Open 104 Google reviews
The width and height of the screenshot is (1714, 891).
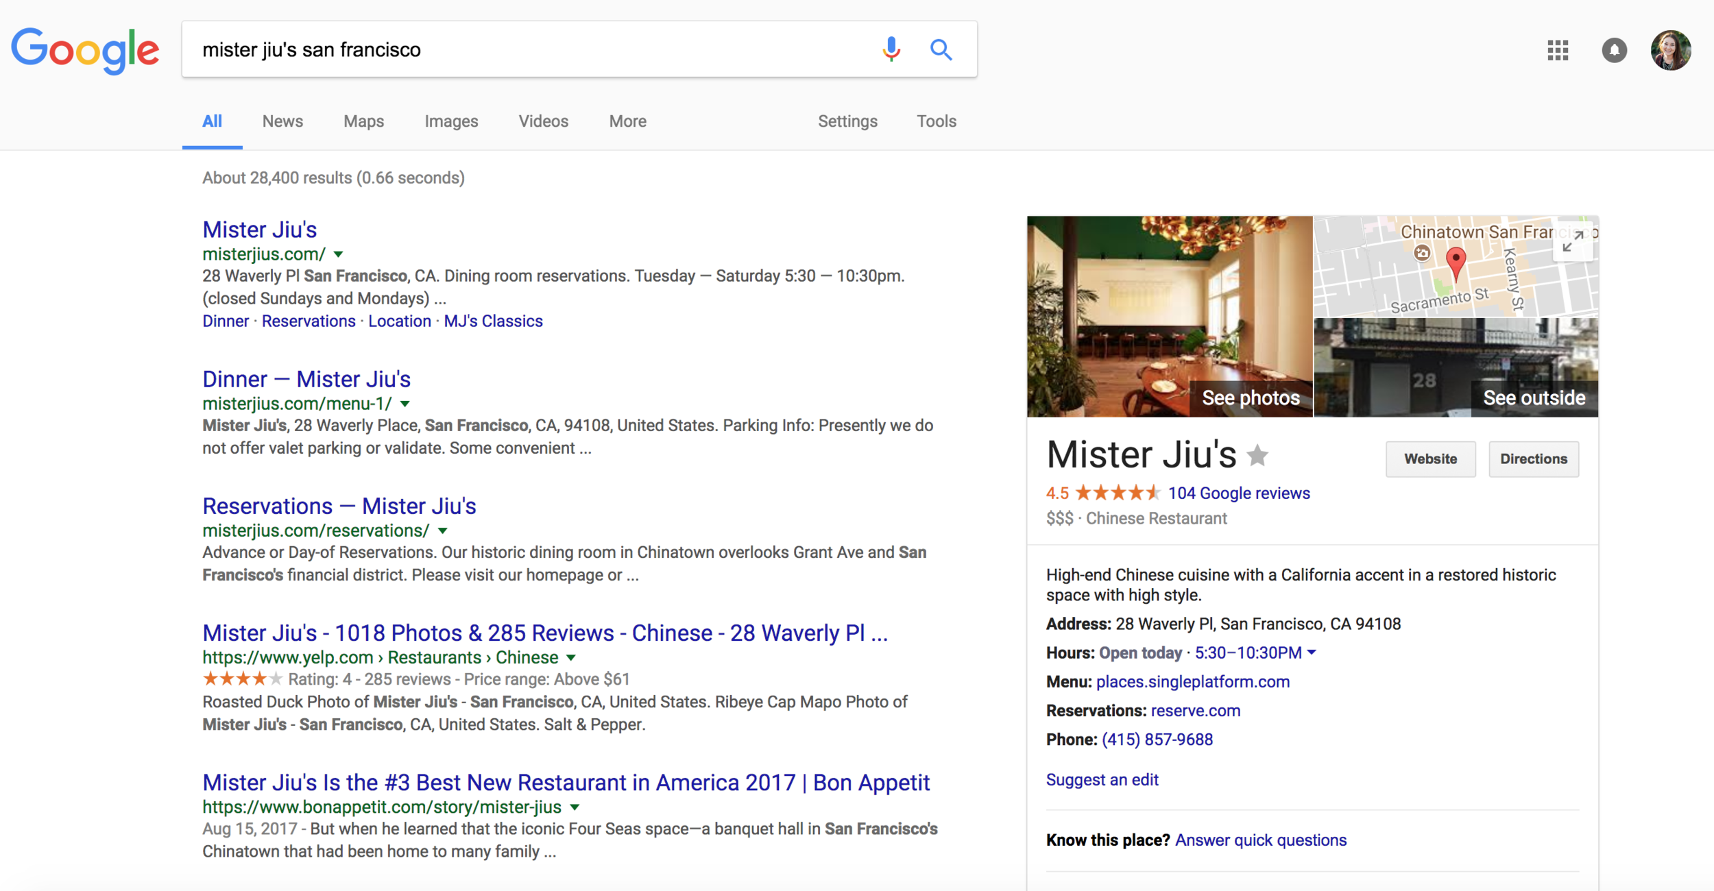[1239, 493]
